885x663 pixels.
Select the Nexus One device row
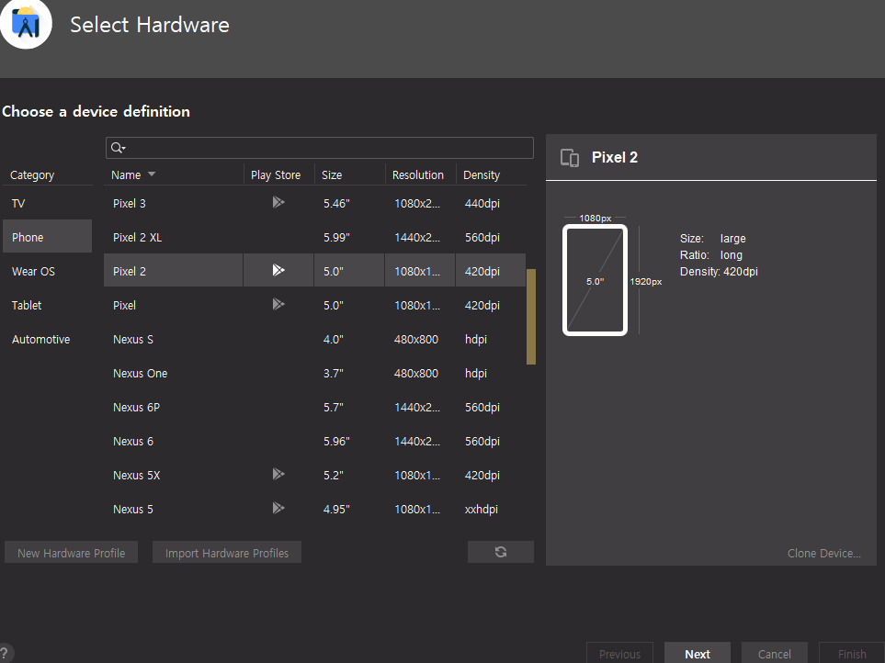pyautogui.click(x=315, y=373)
